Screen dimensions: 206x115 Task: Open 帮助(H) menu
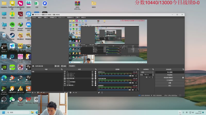tap(83, 17)
